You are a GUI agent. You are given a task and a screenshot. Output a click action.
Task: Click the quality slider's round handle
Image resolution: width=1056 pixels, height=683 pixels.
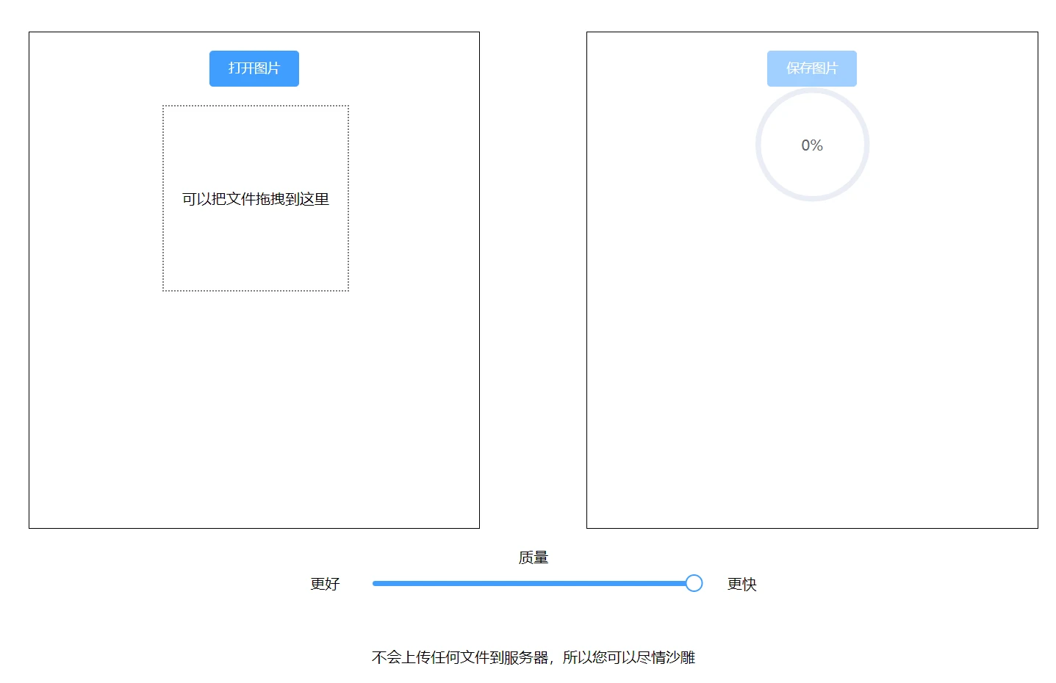694,583
